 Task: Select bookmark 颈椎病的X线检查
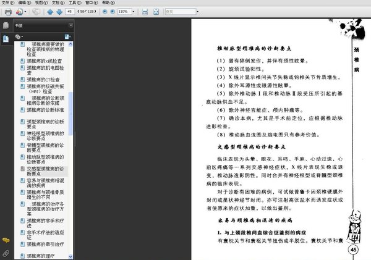pos(45,61)
